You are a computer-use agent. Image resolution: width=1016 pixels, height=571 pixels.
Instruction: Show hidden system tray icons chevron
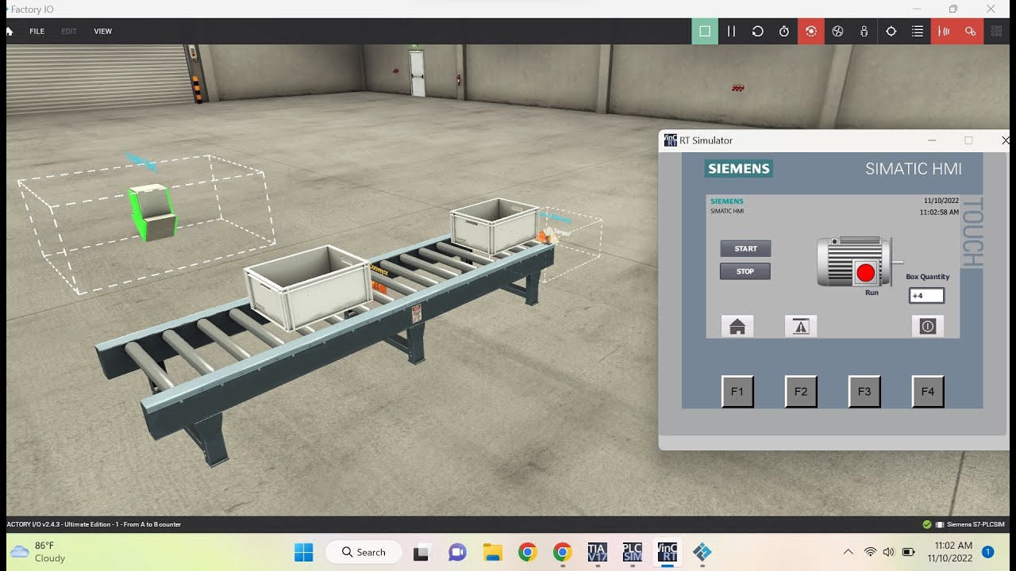click(849, 552)
